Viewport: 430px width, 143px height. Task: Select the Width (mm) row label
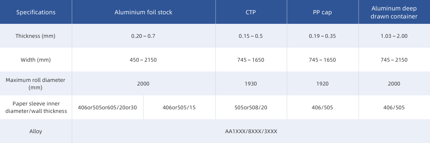point(36,60)
